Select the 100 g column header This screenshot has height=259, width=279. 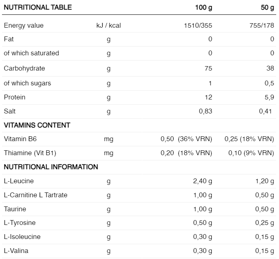(204, 7)
